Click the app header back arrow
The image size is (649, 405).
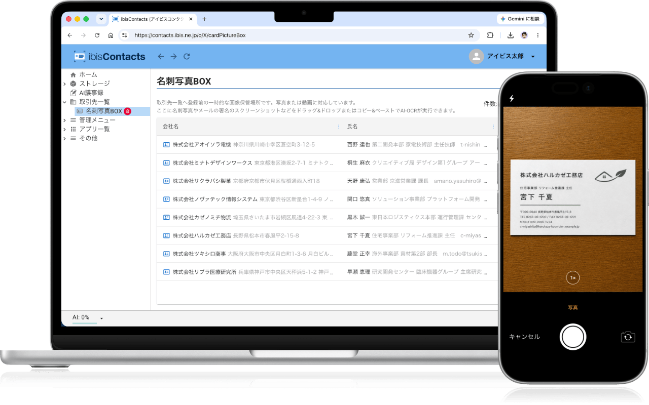point(161,57)
